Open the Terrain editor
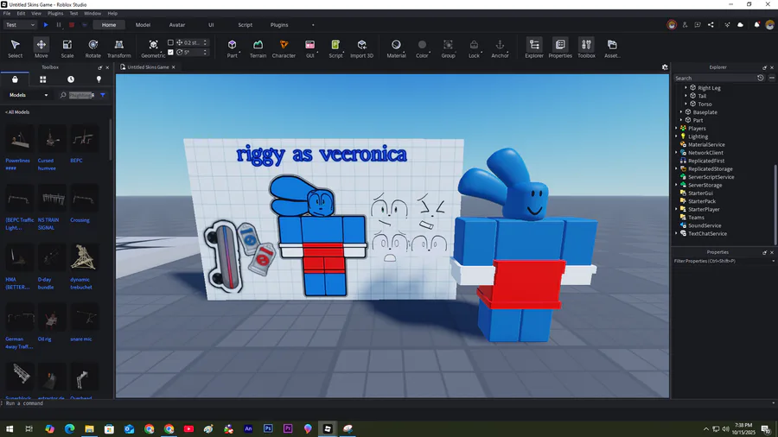Screen dimensions: 778x437 (x=258, y=48)
